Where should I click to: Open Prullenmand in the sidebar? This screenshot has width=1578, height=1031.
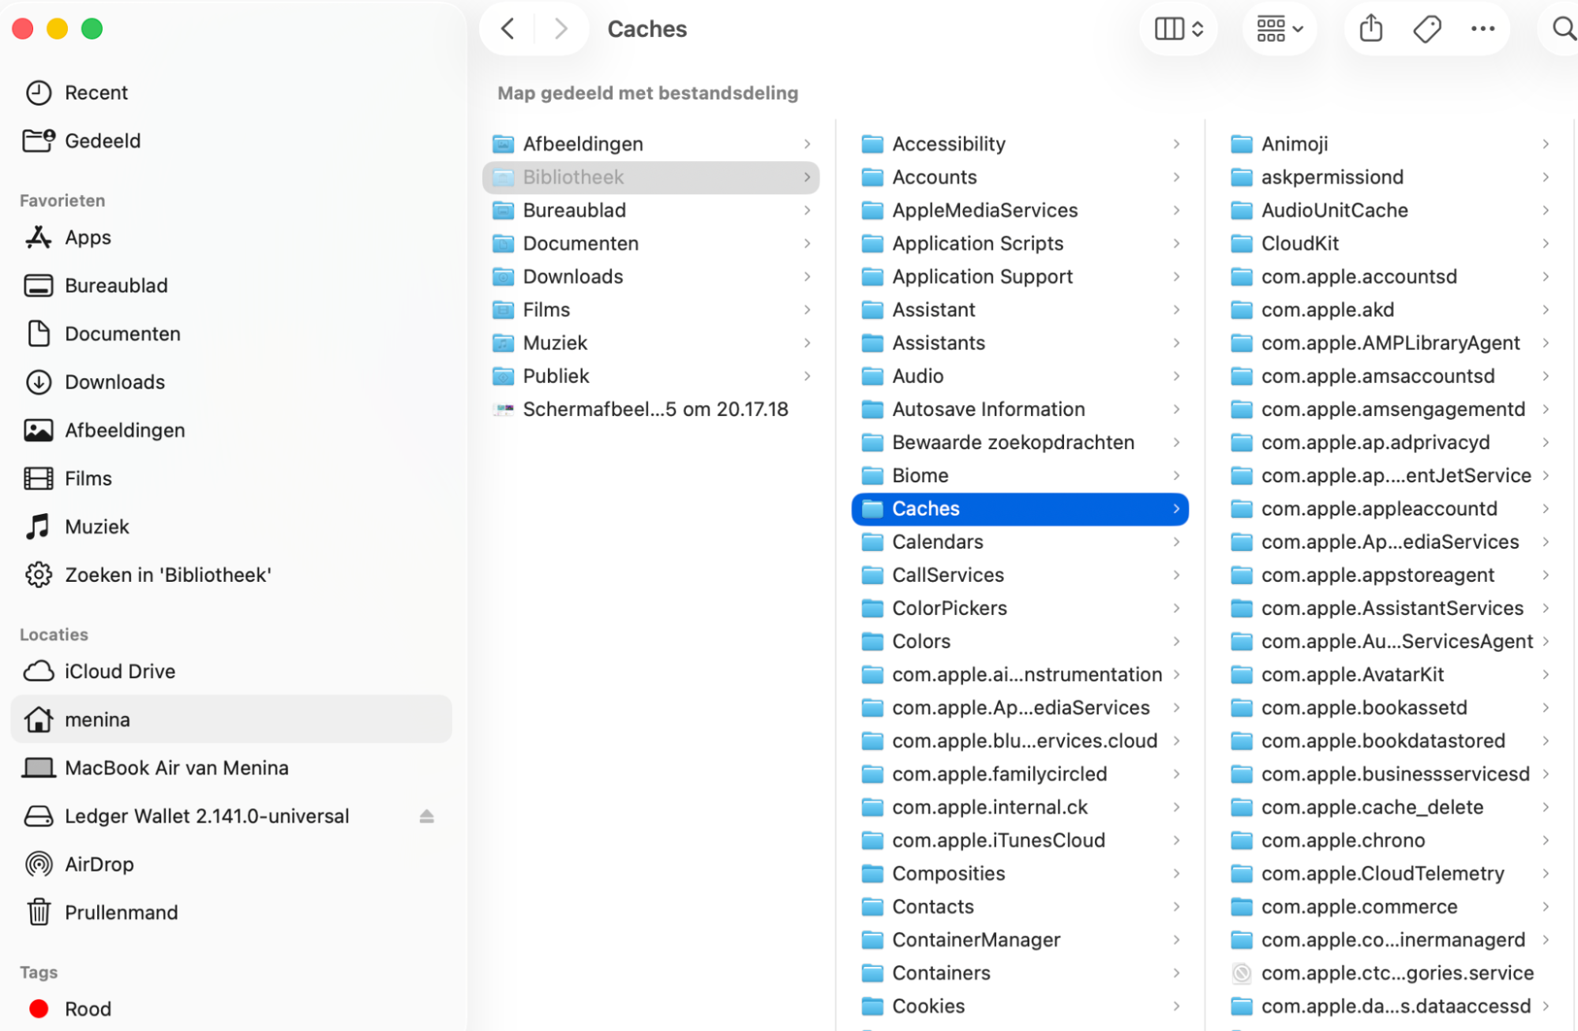pos(121,913)
